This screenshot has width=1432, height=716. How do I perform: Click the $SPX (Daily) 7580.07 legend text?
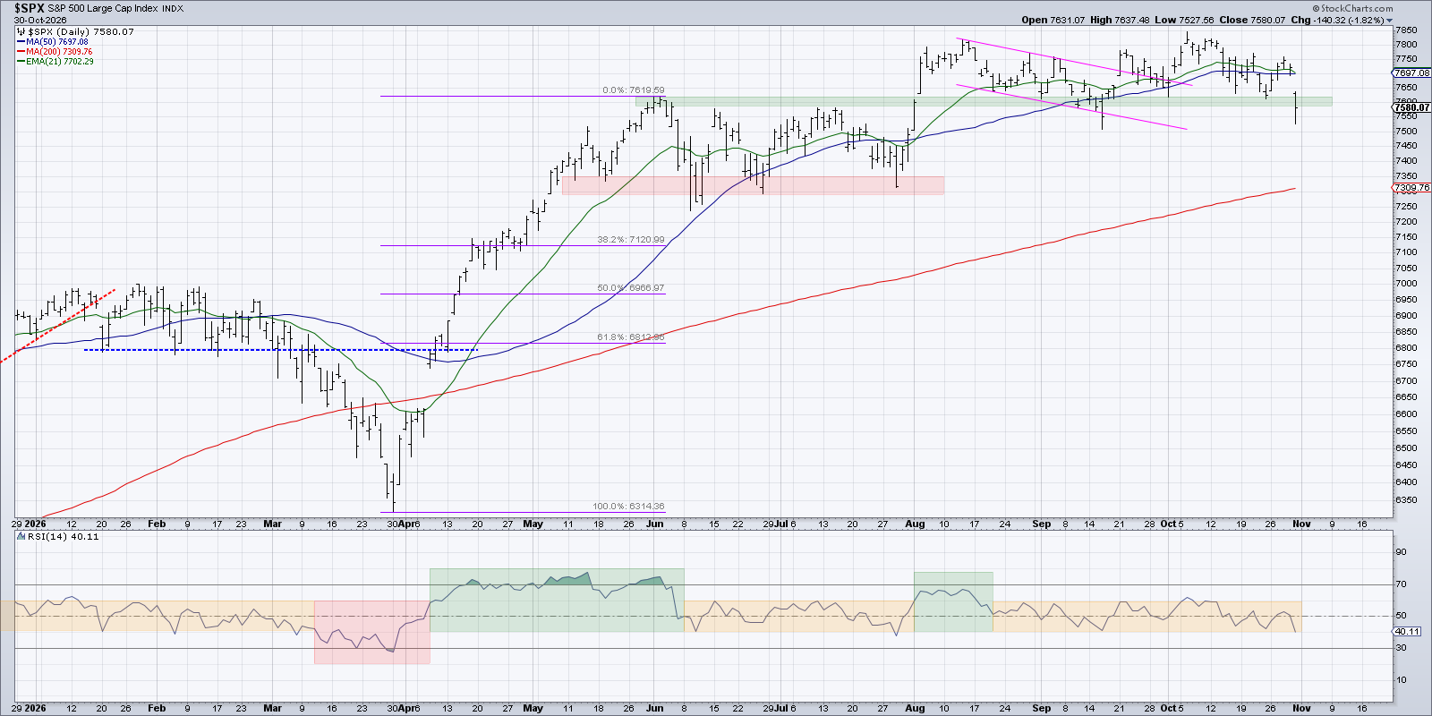pyautogui.click(x=81, y=32)
